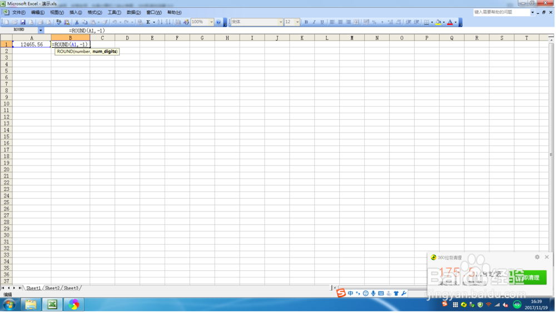Click the Excel taskbar button
This screenshot has width=556, height=313.
point(52,305)
